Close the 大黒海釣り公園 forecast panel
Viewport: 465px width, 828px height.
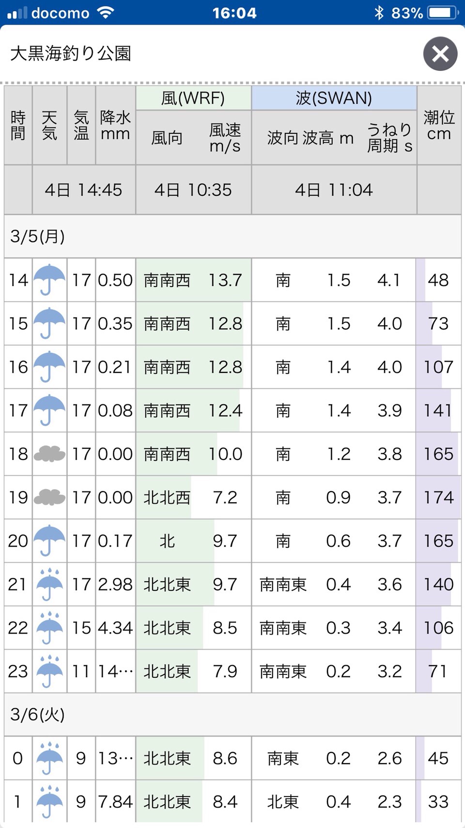440,54
